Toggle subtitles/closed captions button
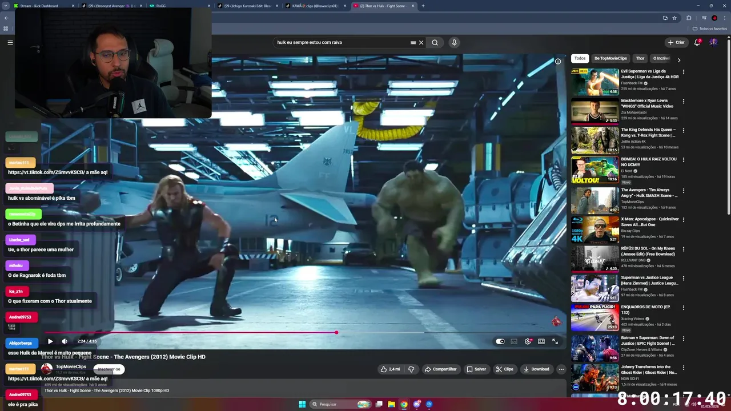The height and width of the screenshot is (411, 731). [514, 341]
